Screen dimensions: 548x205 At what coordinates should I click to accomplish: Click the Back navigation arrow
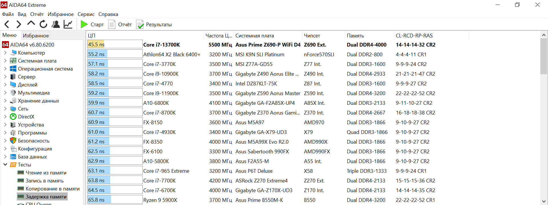[7, 25]
